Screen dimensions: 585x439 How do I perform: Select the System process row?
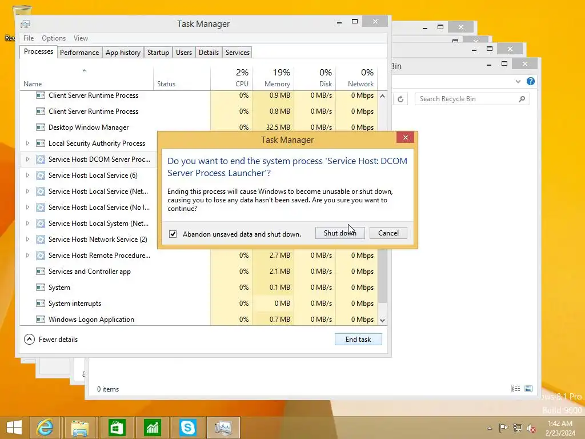(199, 288)
